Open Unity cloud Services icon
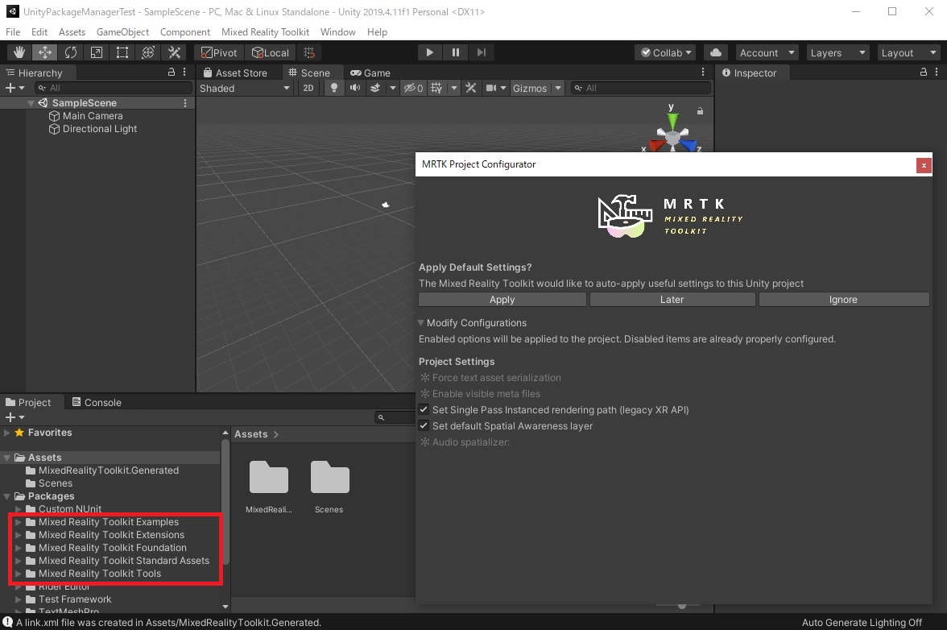Viewport: 947px width, 630px height. point(716,52)
